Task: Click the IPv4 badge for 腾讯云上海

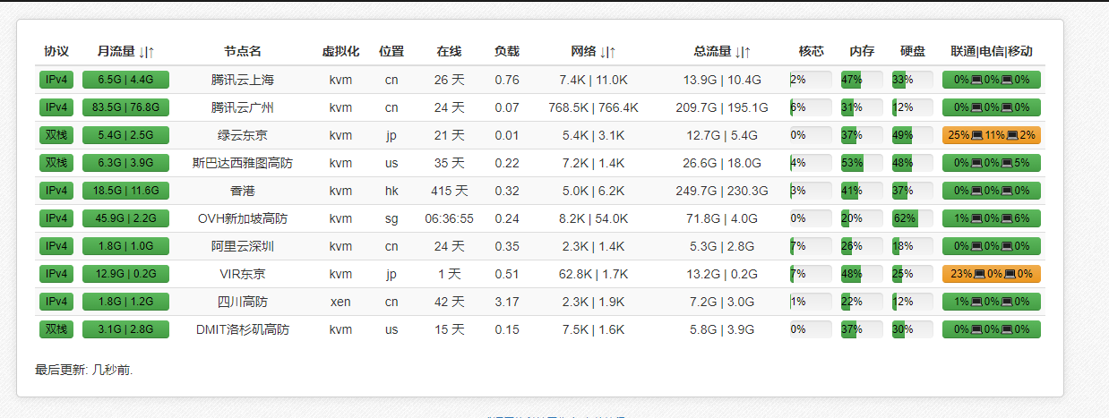Action: coord(56,80)
